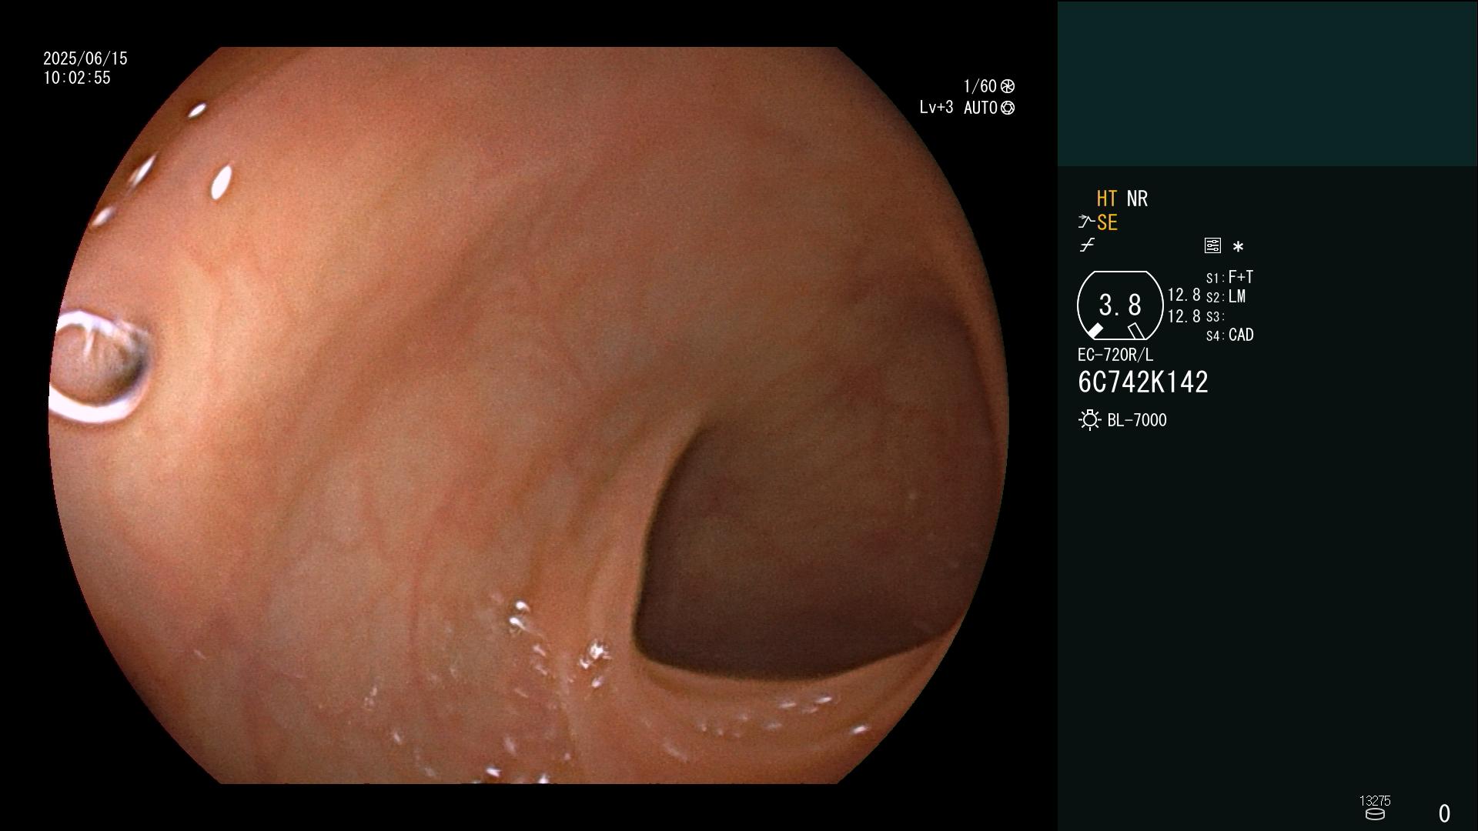
Task: Select the orange SE label
Action: click(1107, 222)
